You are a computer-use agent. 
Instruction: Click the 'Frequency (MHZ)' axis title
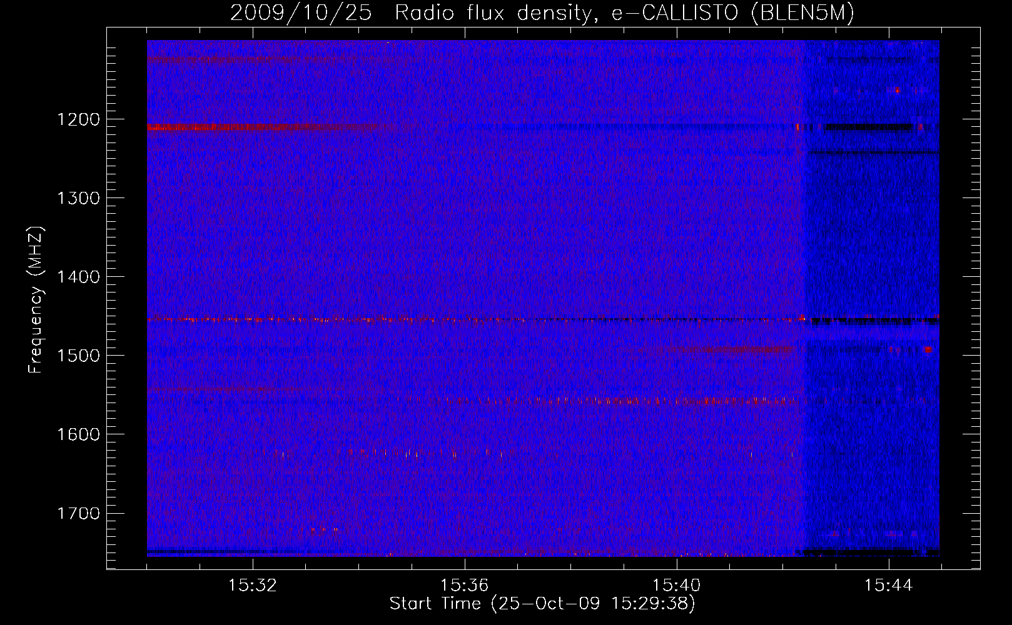36,300
